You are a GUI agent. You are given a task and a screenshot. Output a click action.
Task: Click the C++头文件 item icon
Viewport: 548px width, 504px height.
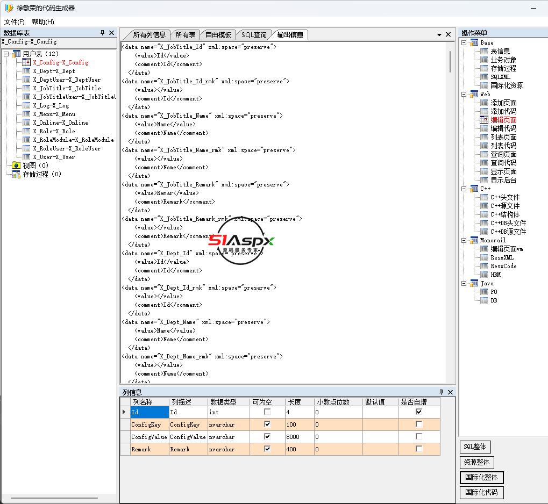pyautogui.click(x=484, y=197)
